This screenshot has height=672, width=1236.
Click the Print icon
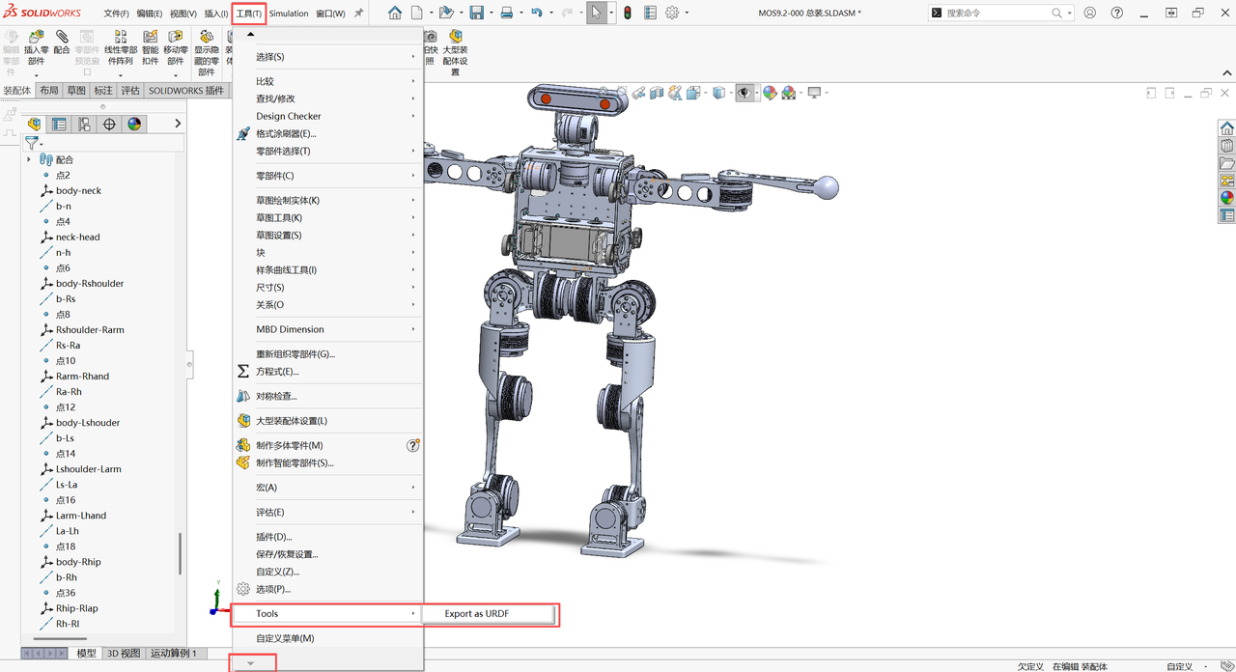click(x=506, y=13)
